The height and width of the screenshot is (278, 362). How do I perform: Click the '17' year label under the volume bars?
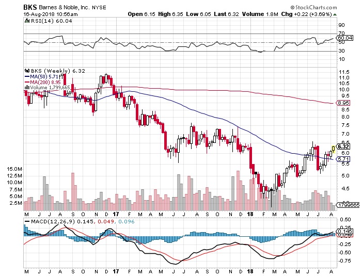(116, 214)
